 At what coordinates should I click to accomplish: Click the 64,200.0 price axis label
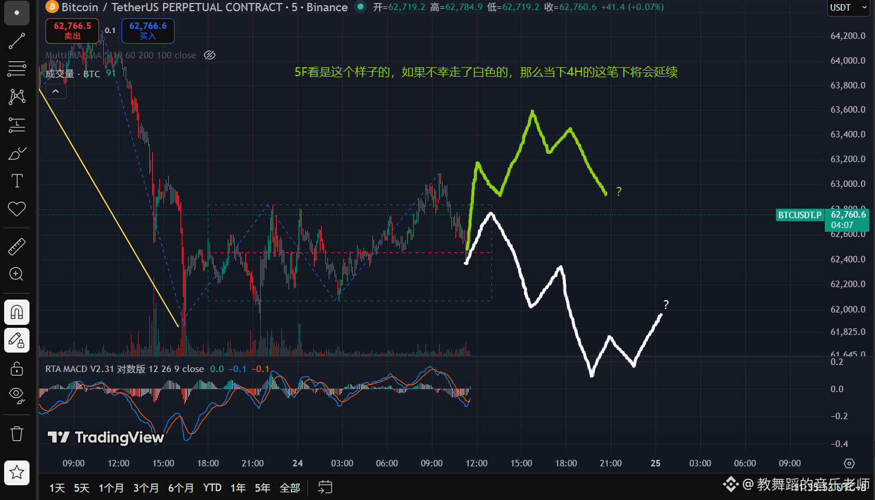[848, 36]
